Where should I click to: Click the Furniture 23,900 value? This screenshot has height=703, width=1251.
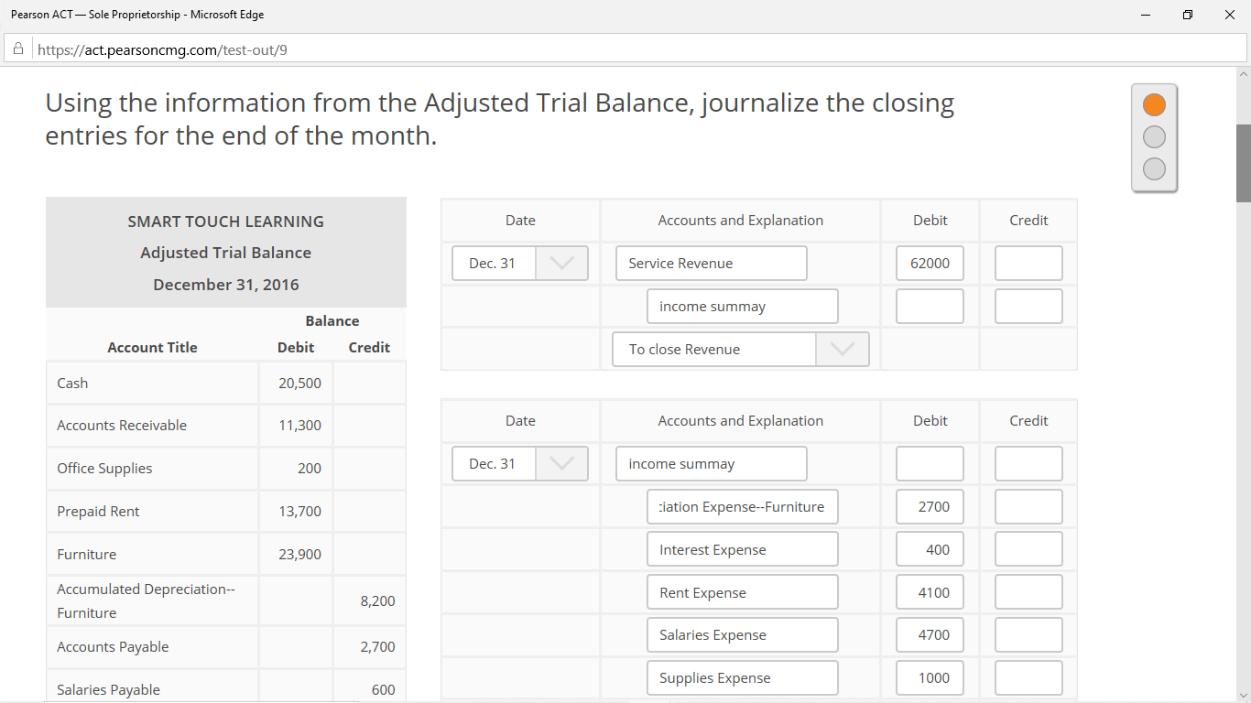click(299, 554)
